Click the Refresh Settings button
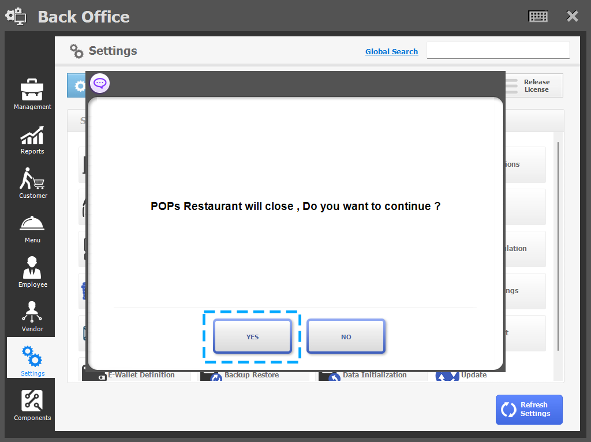Screen dimensions: 591x442 [529, 409]
